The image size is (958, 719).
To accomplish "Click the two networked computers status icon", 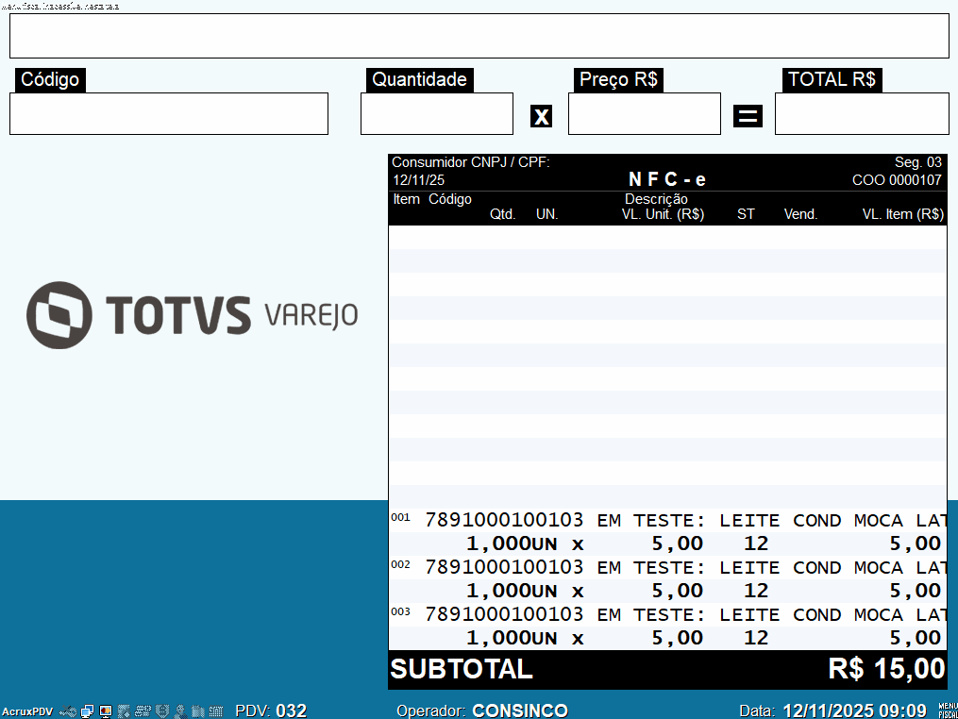I will (88, 711).
